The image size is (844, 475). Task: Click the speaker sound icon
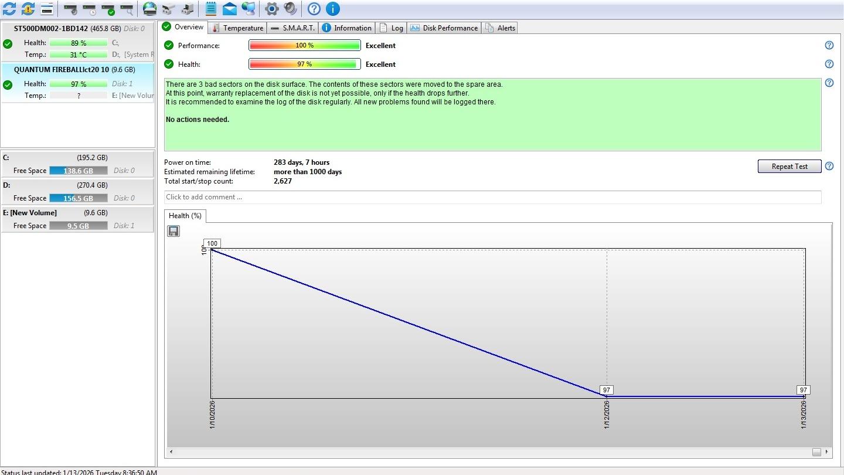(290, 9)
